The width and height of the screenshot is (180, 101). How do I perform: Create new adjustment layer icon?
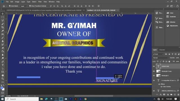tap(168, 95)
